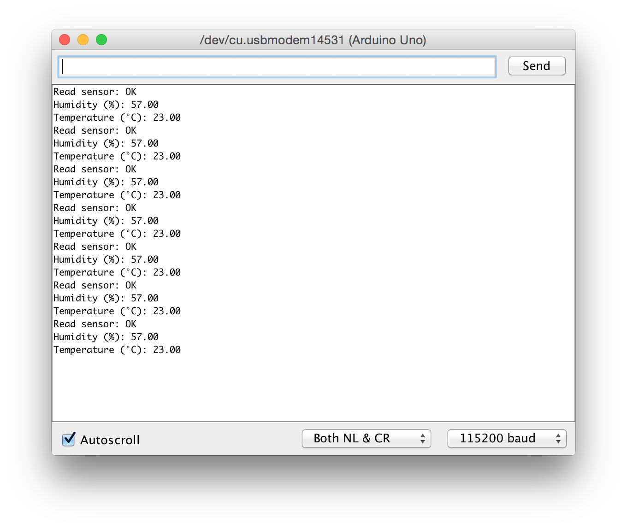Click Send to transmit serial data
627x529 pixels.
[536, 66]
